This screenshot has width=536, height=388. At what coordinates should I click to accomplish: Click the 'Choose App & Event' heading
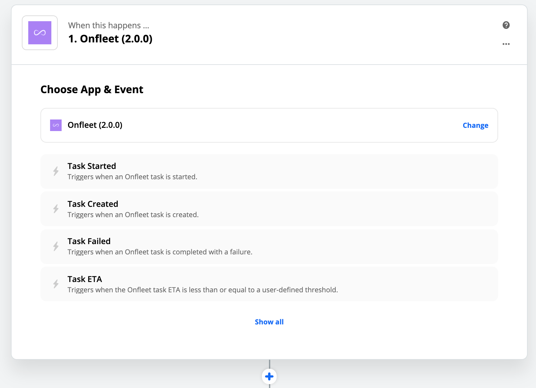92,89
